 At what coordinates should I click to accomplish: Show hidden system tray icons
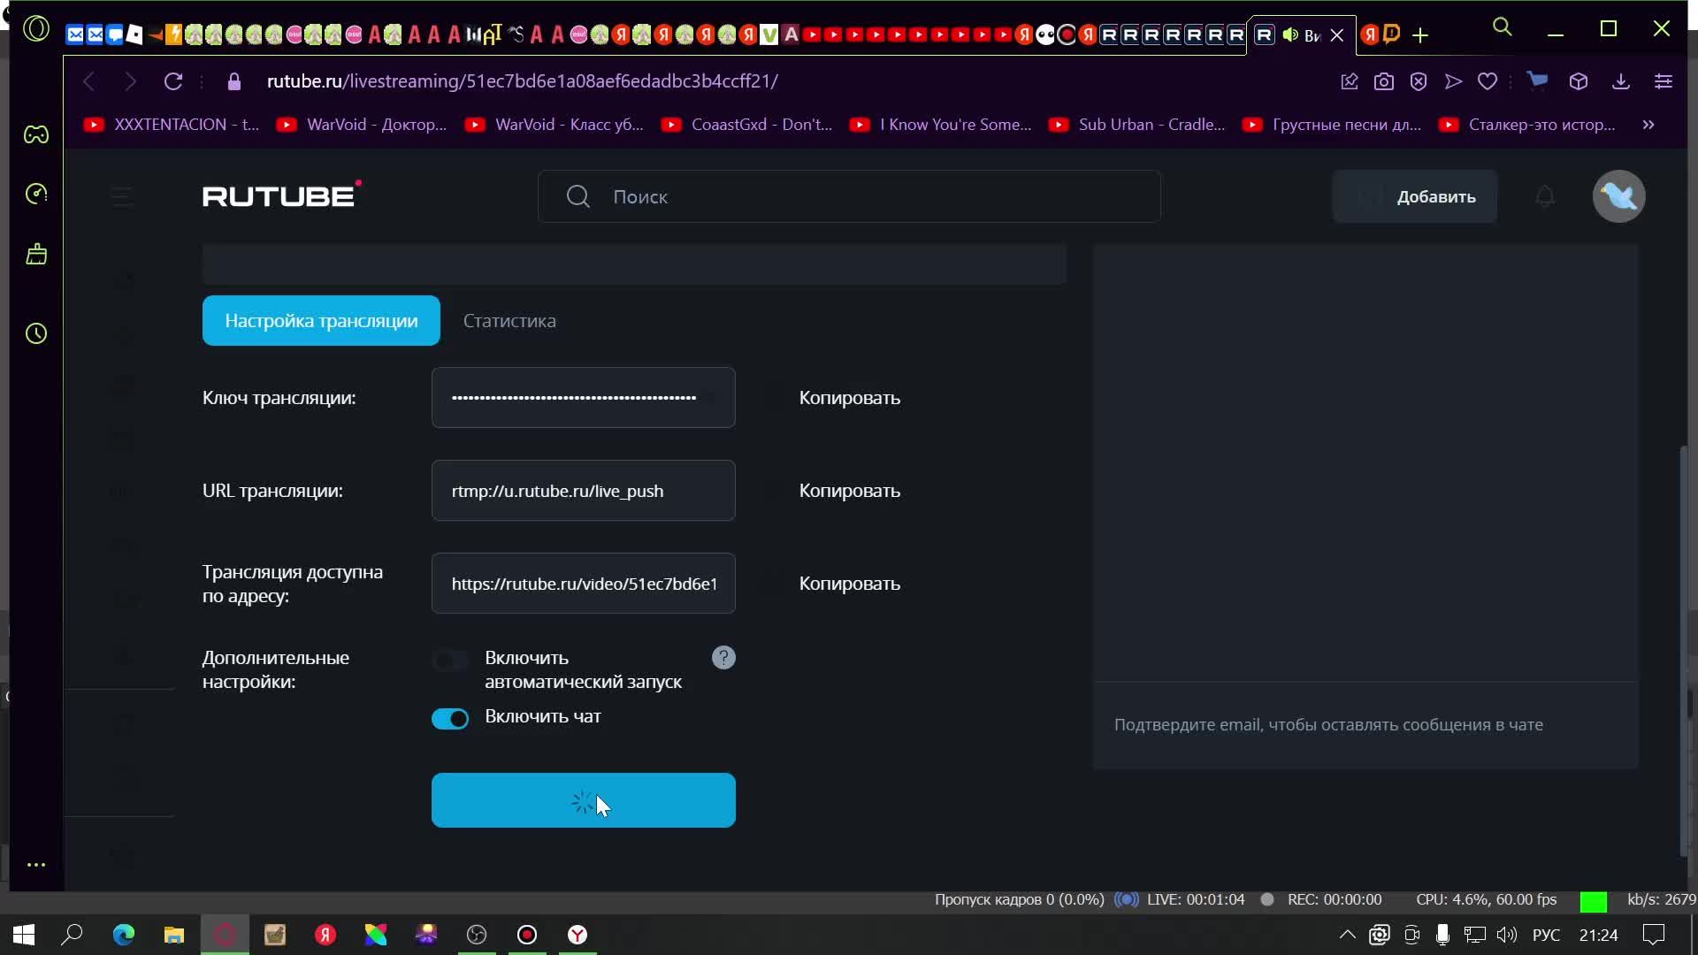[x=1347, y=935]
